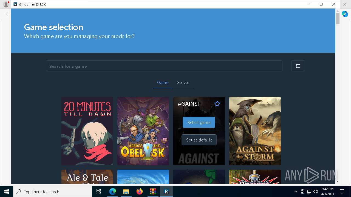The image size is (351, 197).
Task: Switch to the Game tab
Action: tap(163, 83)
